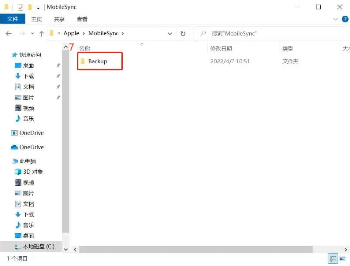This screenshot has width=350, height=266.
Task: Open 文档 under 此电脑
Action: 25,204
